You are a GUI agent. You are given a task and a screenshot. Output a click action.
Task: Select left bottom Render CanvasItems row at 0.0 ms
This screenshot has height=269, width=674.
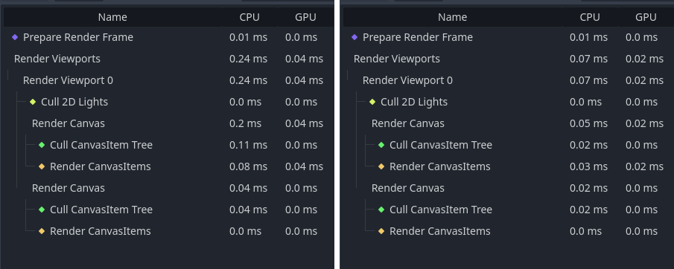point(168,231)
